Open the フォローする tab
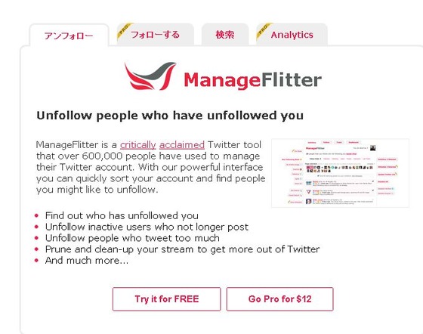 [x=156, y=35]
